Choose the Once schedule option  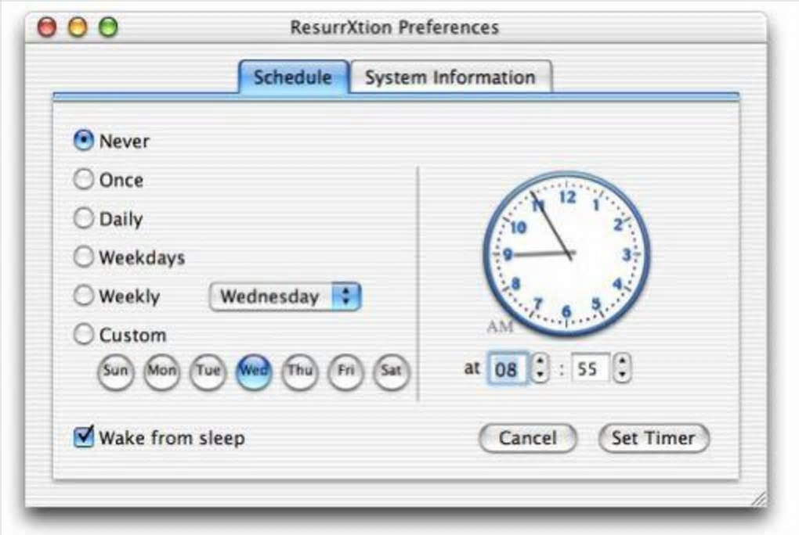[83, 179]
